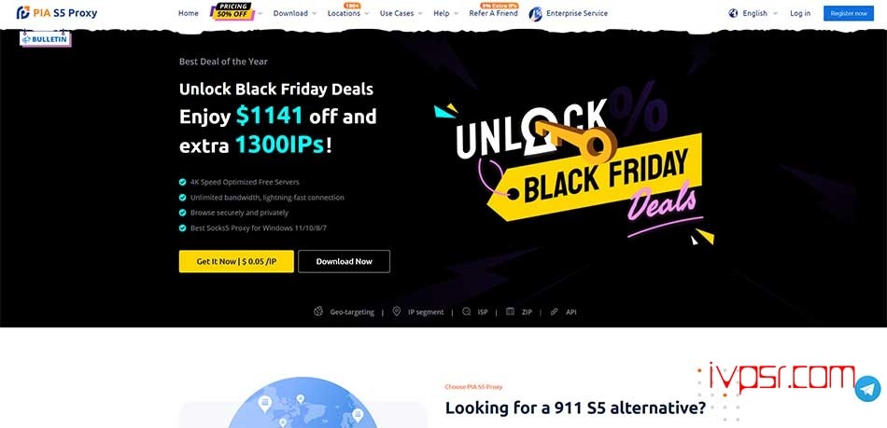The image size is (887, 428).
Task: Click the Geo-targeting globe icon
Action: click(x=318, y=311)
